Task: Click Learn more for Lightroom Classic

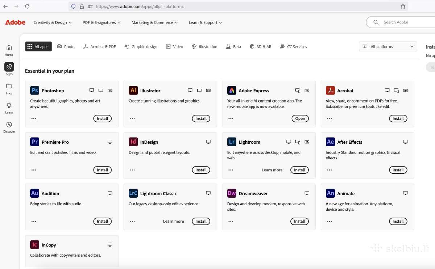Action: click(x=174, y=221)
